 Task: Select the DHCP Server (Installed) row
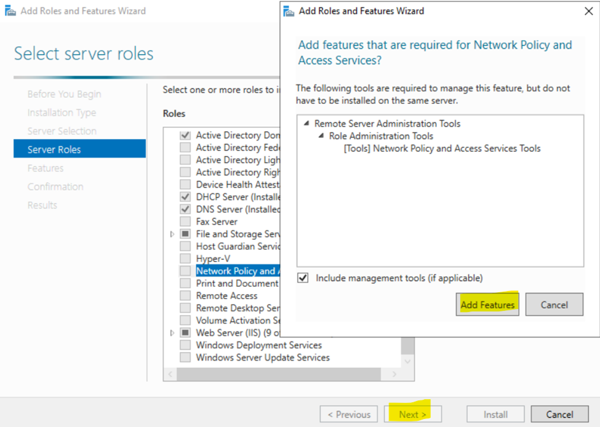click(238, 197)
